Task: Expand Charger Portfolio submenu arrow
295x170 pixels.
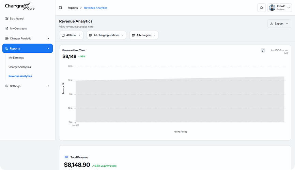Action: (x=48, y=38)
